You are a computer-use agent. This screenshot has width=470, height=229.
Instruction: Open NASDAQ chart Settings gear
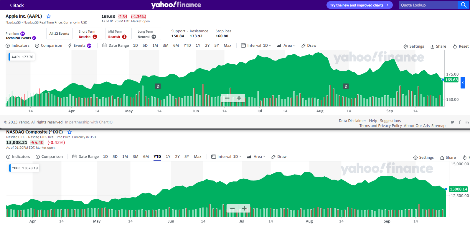click(x=423, y=158)
